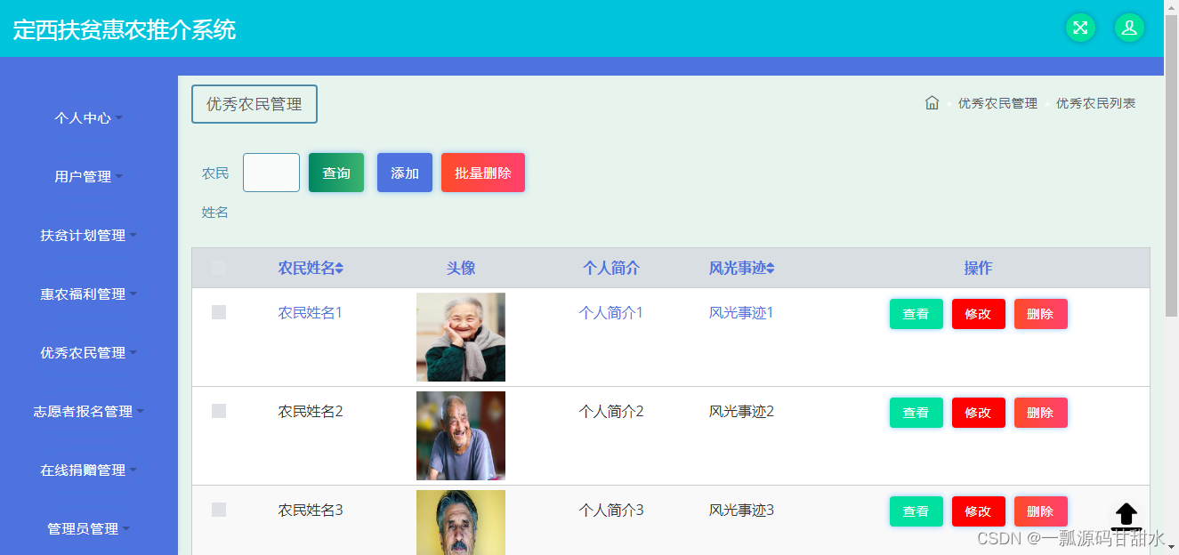Image resolution: width=1179 pixels, height=555 pixels.
Task: Sort table by 农民姓名 column
Action: click(311, 268)
